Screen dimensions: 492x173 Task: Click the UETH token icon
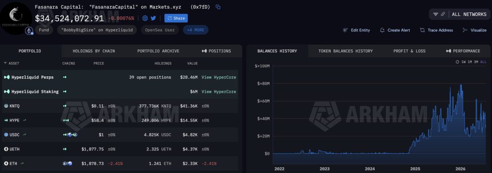(6, 149)
